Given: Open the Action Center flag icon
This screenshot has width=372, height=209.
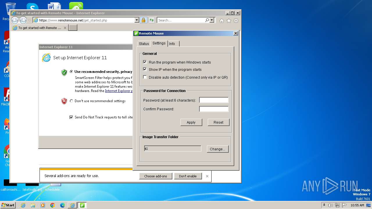Looking at the screenshot, I should tap(344, 205).
